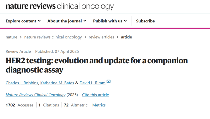Open the Metrics link
The height and width of the screenshot is (119, 210).
tap(99, 105)
